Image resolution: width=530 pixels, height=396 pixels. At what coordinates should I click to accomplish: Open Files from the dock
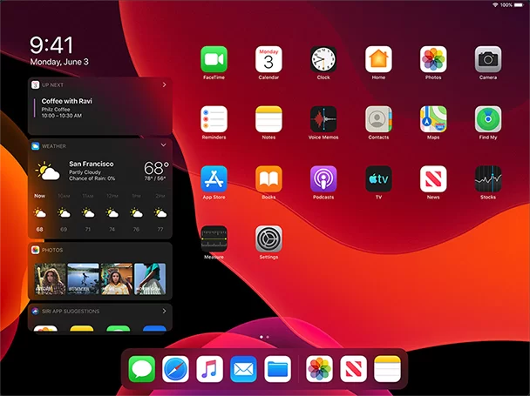click(x=277, y=369)
